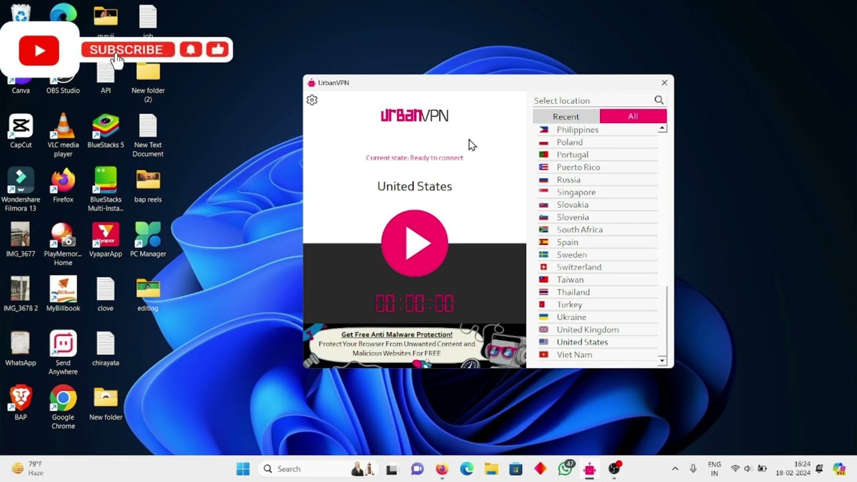Switch to the Recent locations tab

coord(566,116)
